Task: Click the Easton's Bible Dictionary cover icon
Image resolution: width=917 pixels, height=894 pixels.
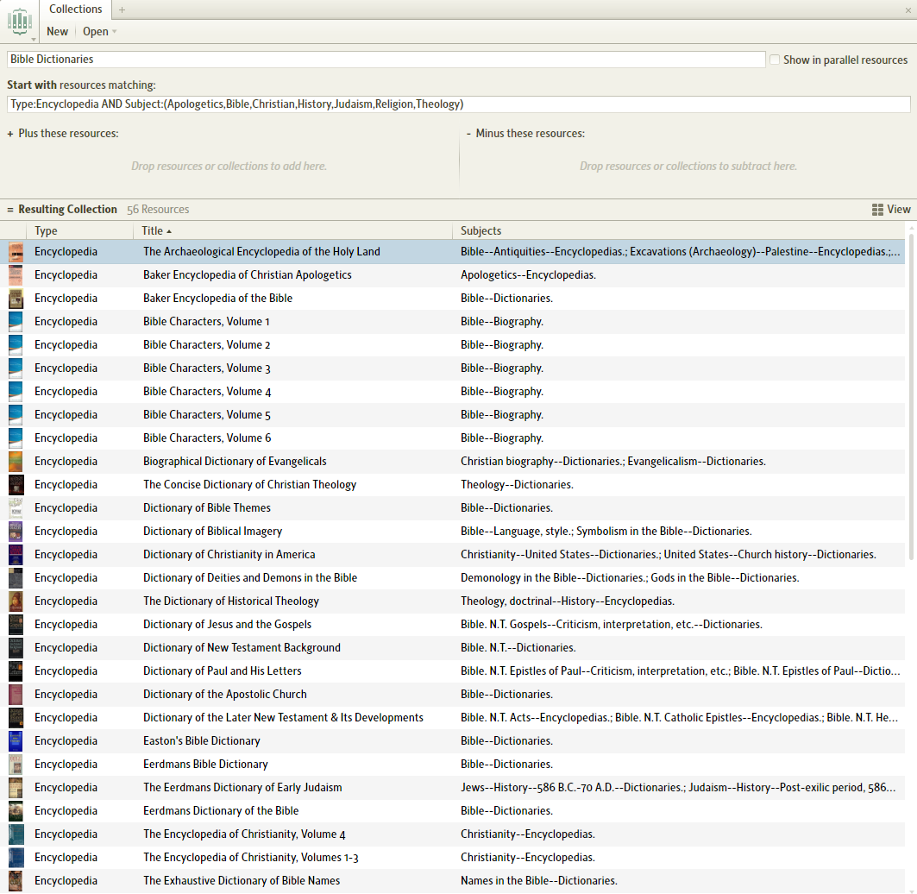Action: tap(16, 741)
